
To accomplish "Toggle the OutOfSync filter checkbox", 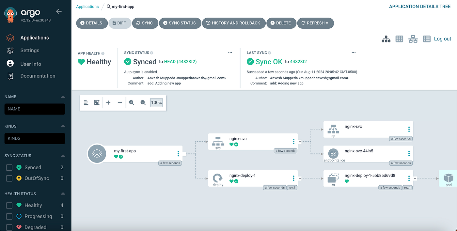I will [x=10, y=178].
